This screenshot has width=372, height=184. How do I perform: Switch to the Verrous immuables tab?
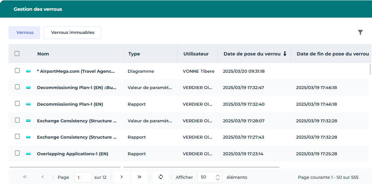click(x=73, y=33)
